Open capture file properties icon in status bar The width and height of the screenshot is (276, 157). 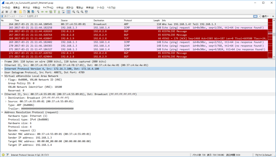pyautogui.click(x=7, y=155)
